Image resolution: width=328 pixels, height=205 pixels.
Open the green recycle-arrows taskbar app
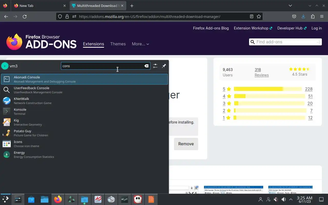(x=71, y=199)
